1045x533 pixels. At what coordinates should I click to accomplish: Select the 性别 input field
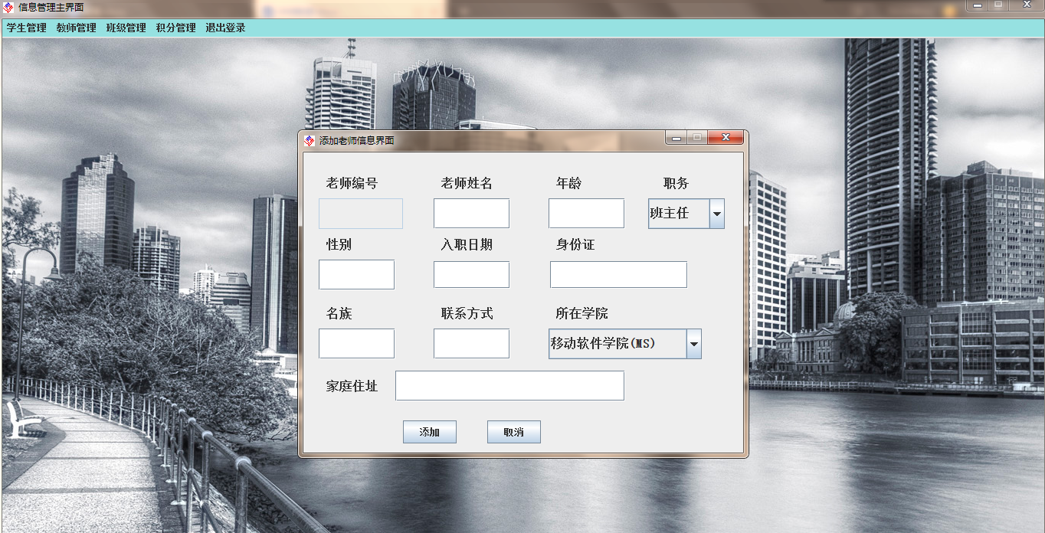click(356, 275)
